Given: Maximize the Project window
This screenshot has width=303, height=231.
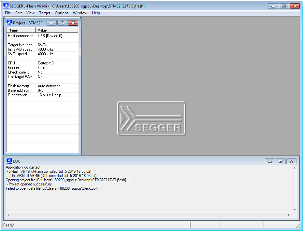Looking at the screenshot, I should coord(62,23).
